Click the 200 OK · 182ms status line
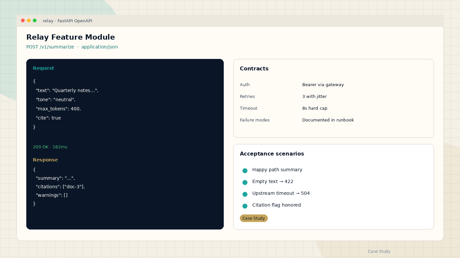 click(50, 147)
